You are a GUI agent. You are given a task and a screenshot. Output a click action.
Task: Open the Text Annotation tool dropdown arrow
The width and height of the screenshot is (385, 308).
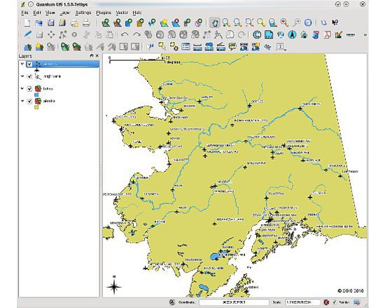pos(286,50)
